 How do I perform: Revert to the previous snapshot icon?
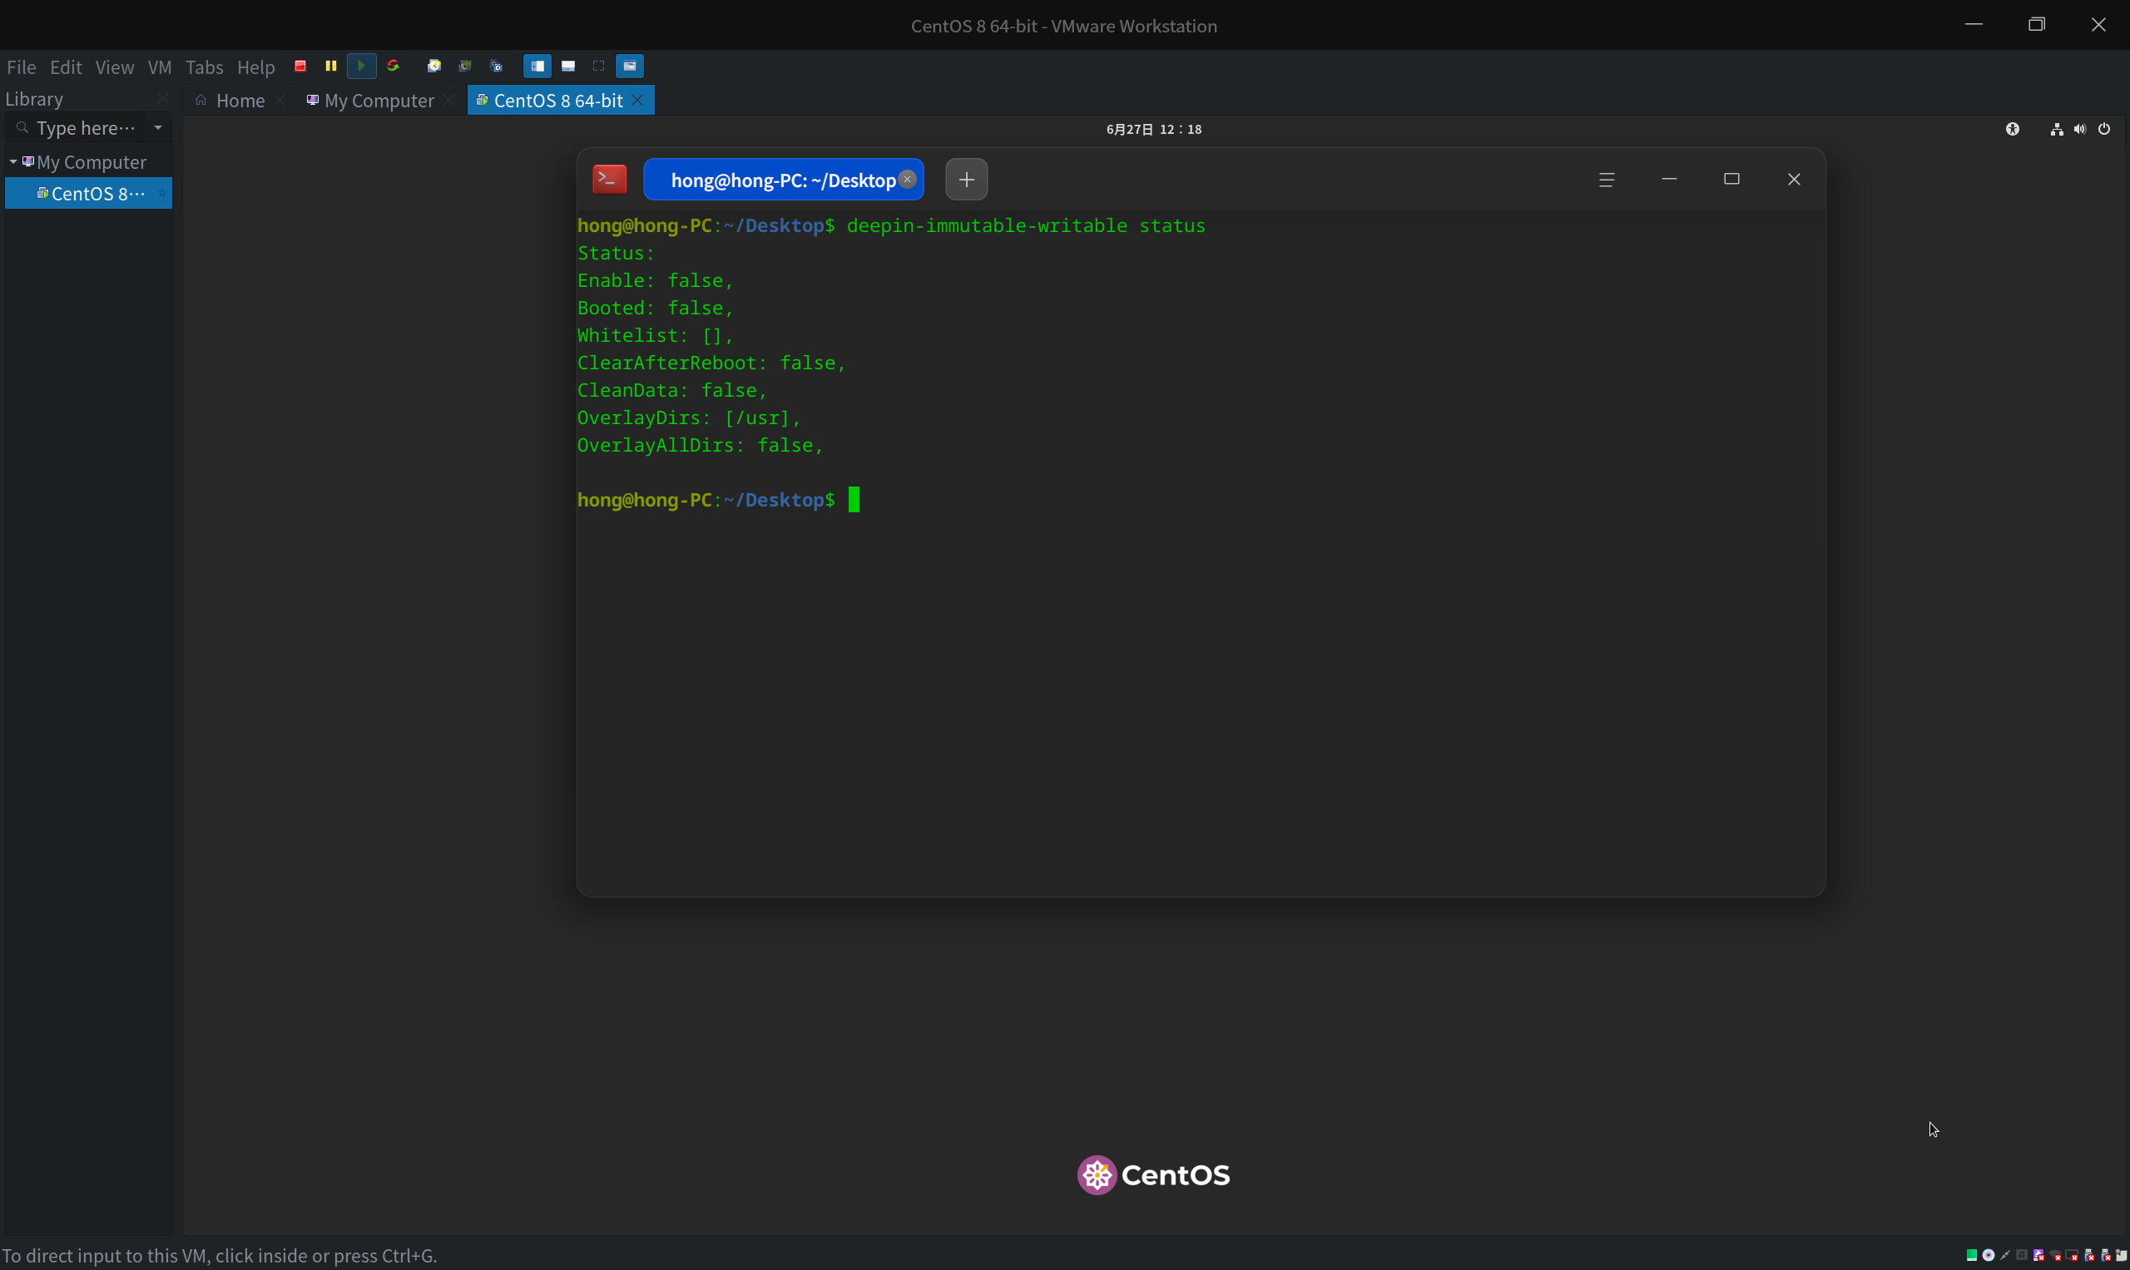pos(465,66)
